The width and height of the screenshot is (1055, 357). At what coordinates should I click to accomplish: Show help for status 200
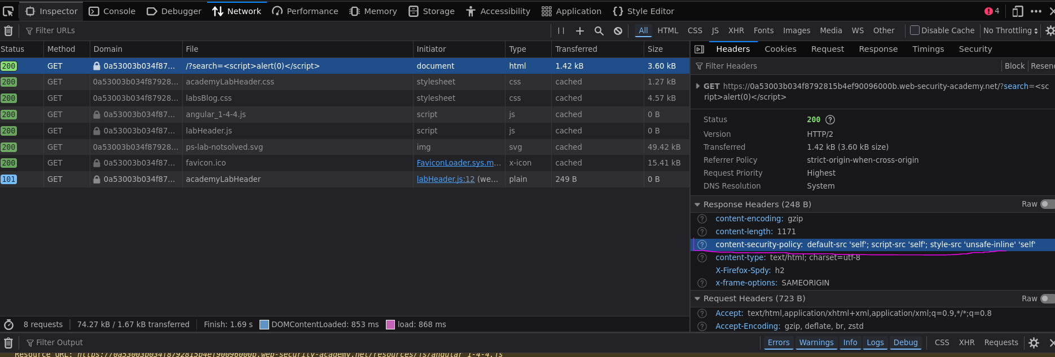pos(830,119)
